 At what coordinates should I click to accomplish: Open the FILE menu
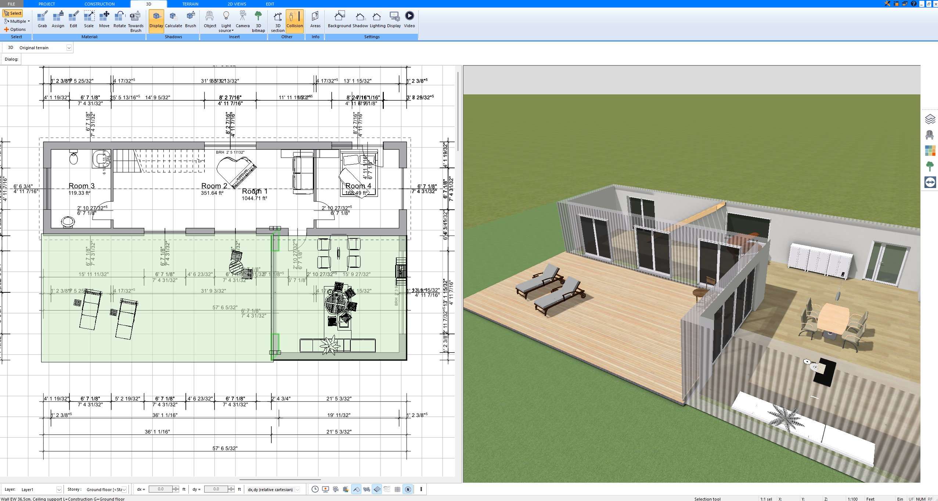pos(11,4)
